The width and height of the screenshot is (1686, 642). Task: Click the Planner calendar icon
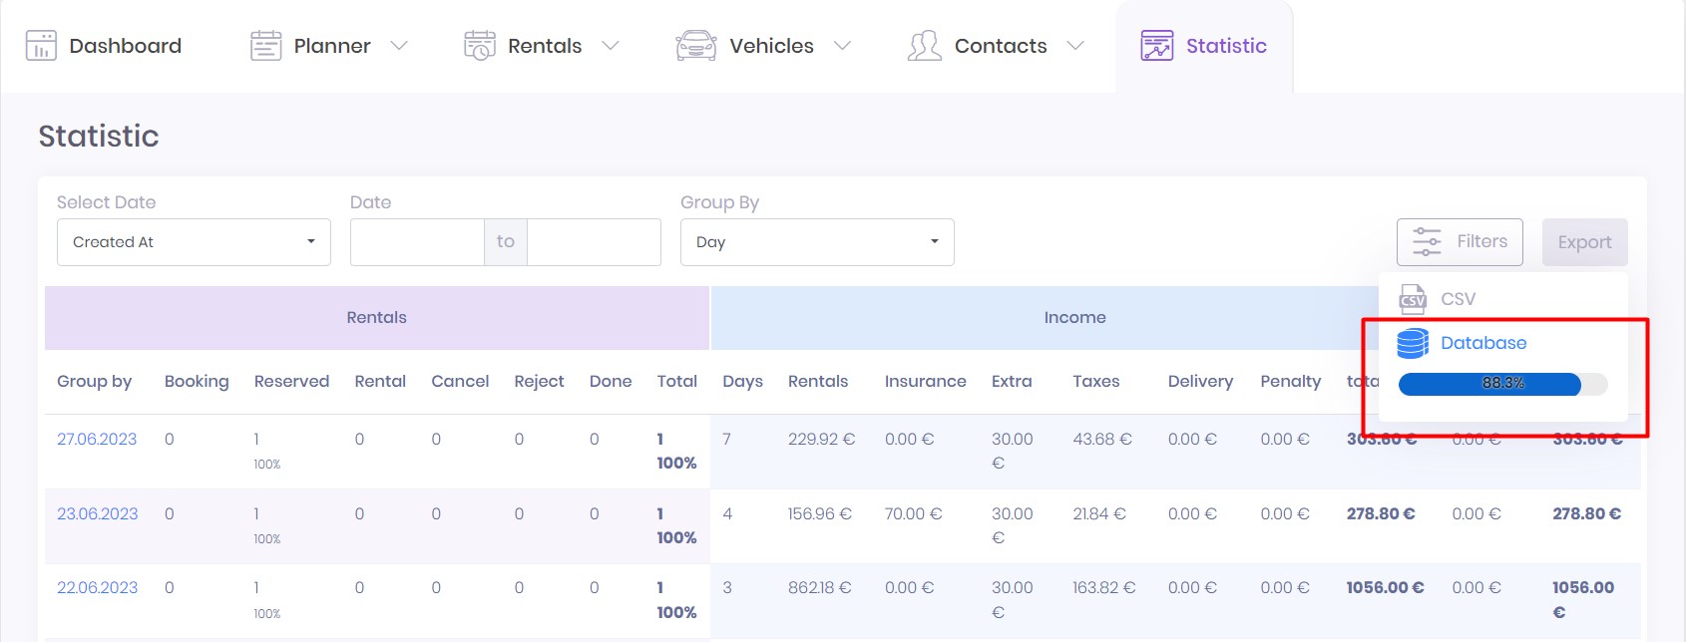(x=265, y=46)
